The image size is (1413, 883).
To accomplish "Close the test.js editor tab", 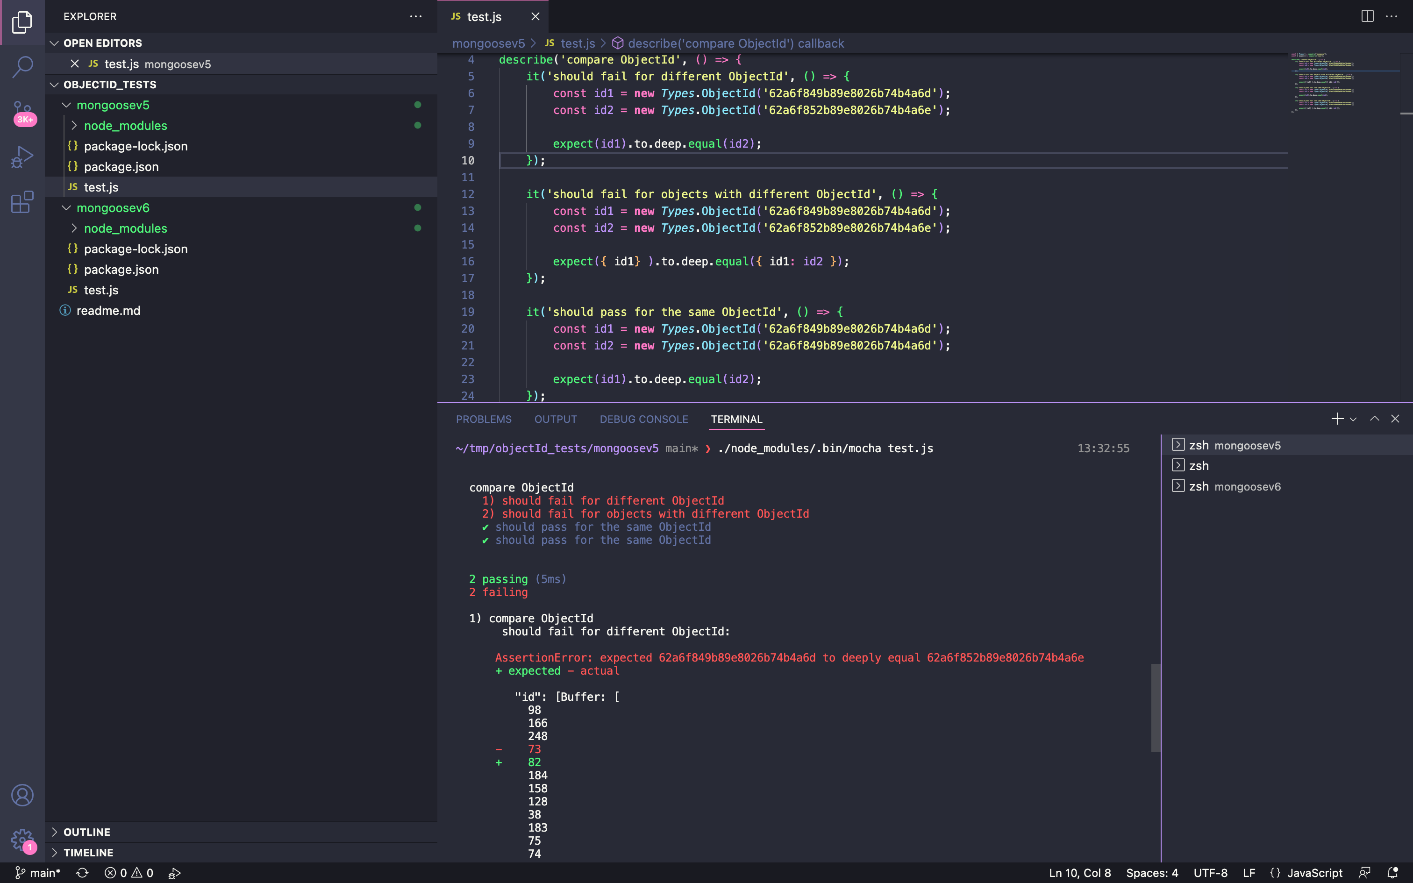I will 535,17.
